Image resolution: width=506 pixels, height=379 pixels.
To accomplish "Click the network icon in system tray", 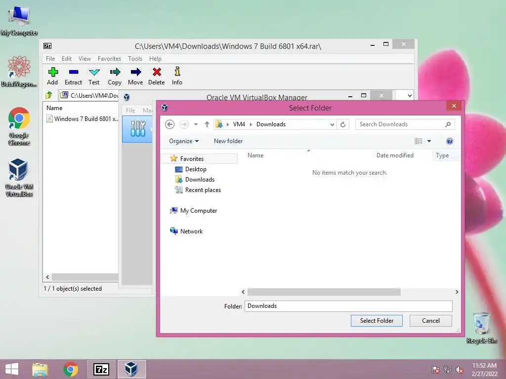I will (448, 370).
